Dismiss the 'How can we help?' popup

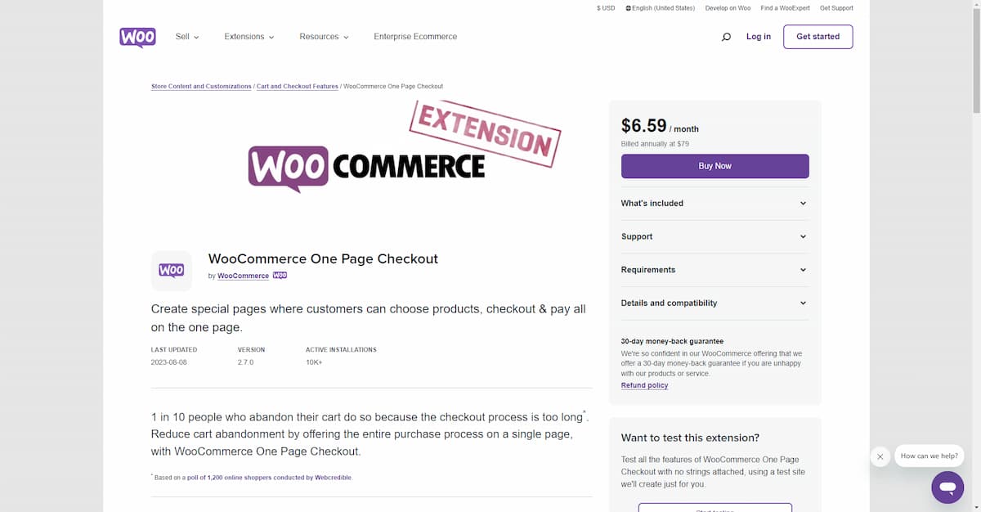(880, 457)
